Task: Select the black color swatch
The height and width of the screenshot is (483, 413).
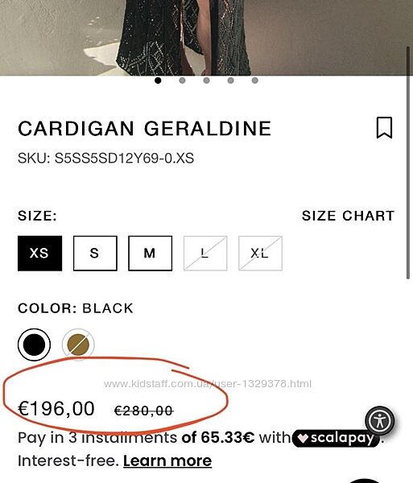Action: 34,345
